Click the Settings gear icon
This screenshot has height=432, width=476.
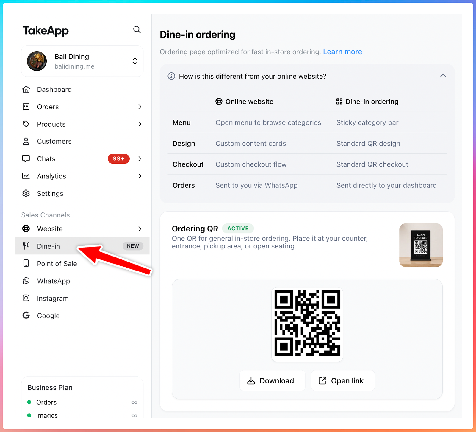(x=26, y=193)
